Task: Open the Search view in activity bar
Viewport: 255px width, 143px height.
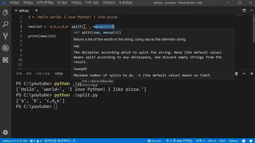Action: point(5,24)
